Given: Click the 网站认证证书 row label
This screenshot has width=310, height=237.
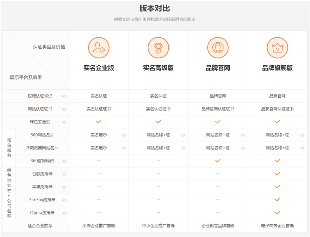Looking at the screenshot, I should (40, 109).
